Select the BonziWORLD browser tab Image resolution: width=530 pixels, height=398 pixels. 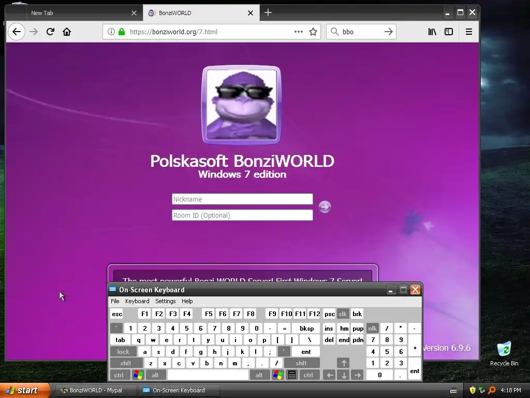click(x=201, y=13)
